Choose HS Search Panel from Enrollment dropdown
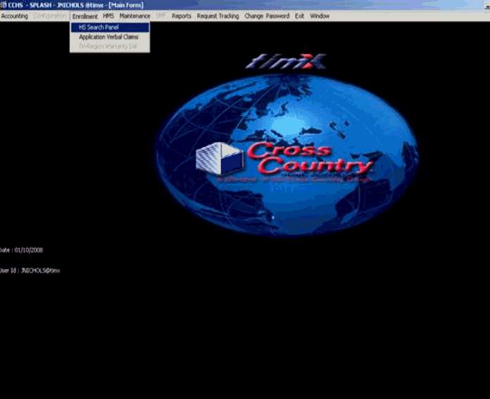This screenshot has width=490, height=399. 110,27
